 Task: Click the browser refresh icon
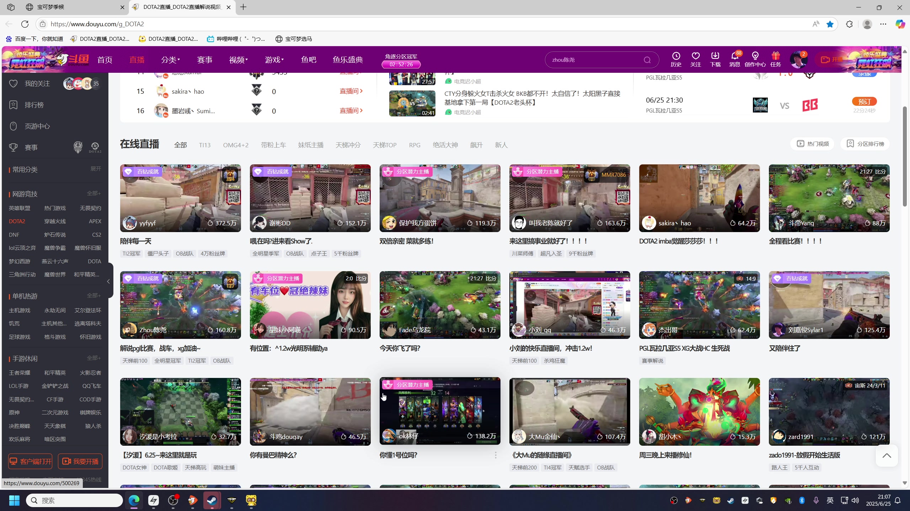tap(25, 24)
